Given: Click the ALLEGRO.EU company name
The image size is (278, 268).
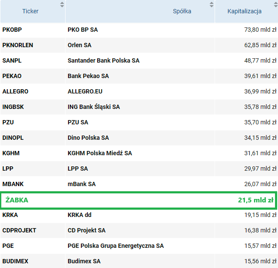Looking at the screenshot, I should click(x=85, y=91).
